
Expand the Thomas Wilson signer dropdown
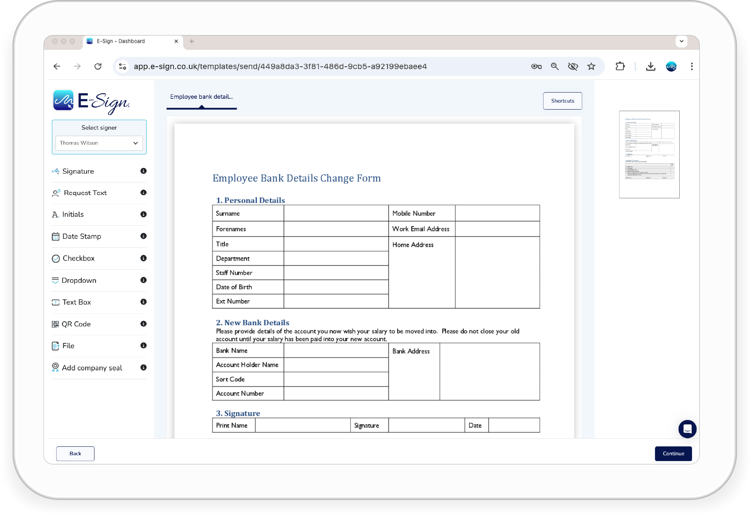(x=99, y=143)
